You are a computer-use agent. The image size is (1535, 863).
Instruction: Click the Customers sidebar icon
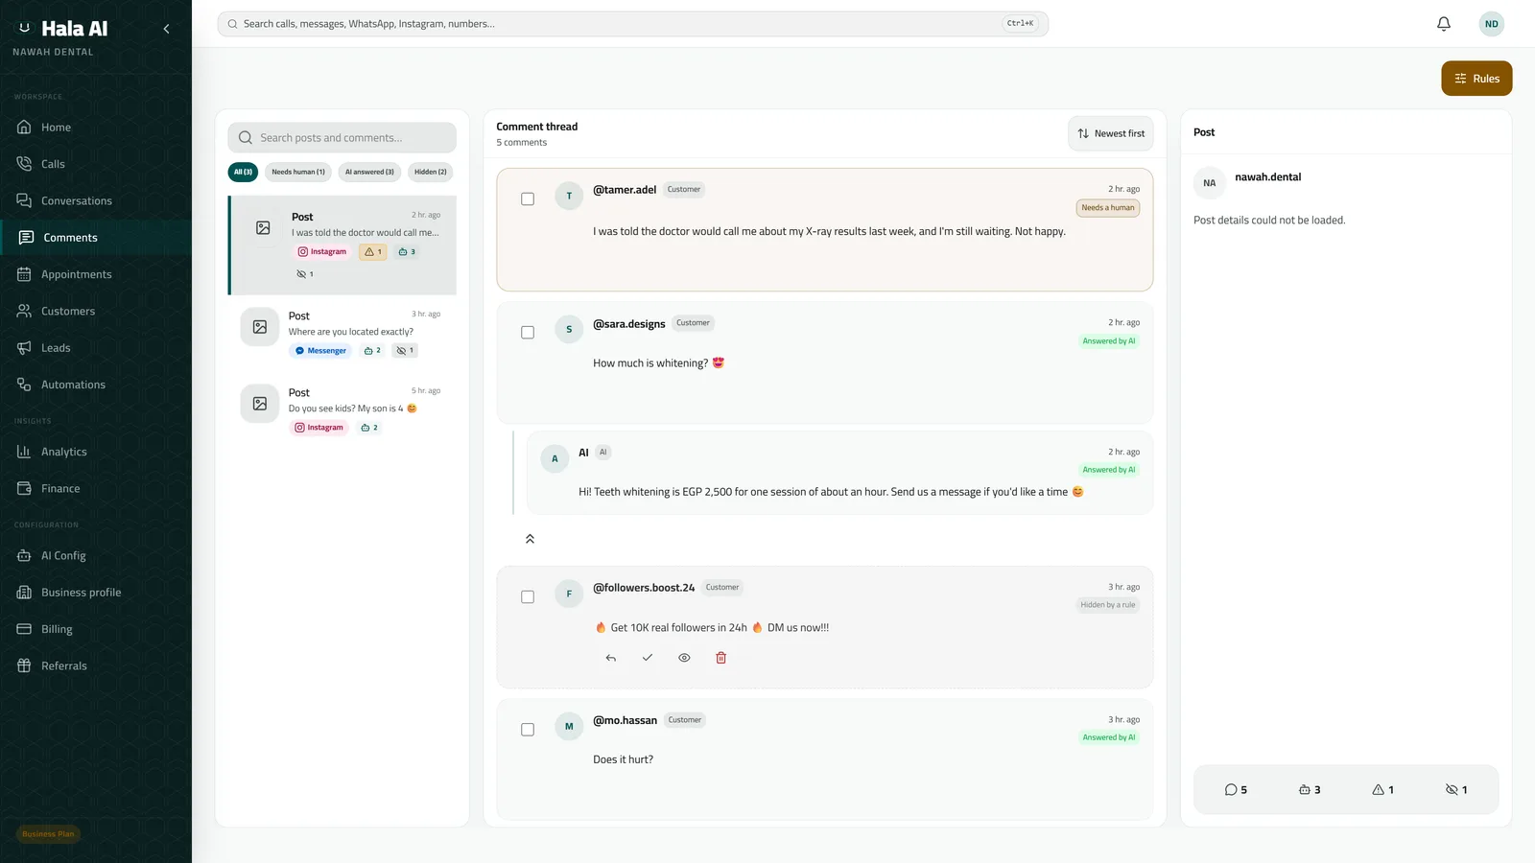coord(24,311)
